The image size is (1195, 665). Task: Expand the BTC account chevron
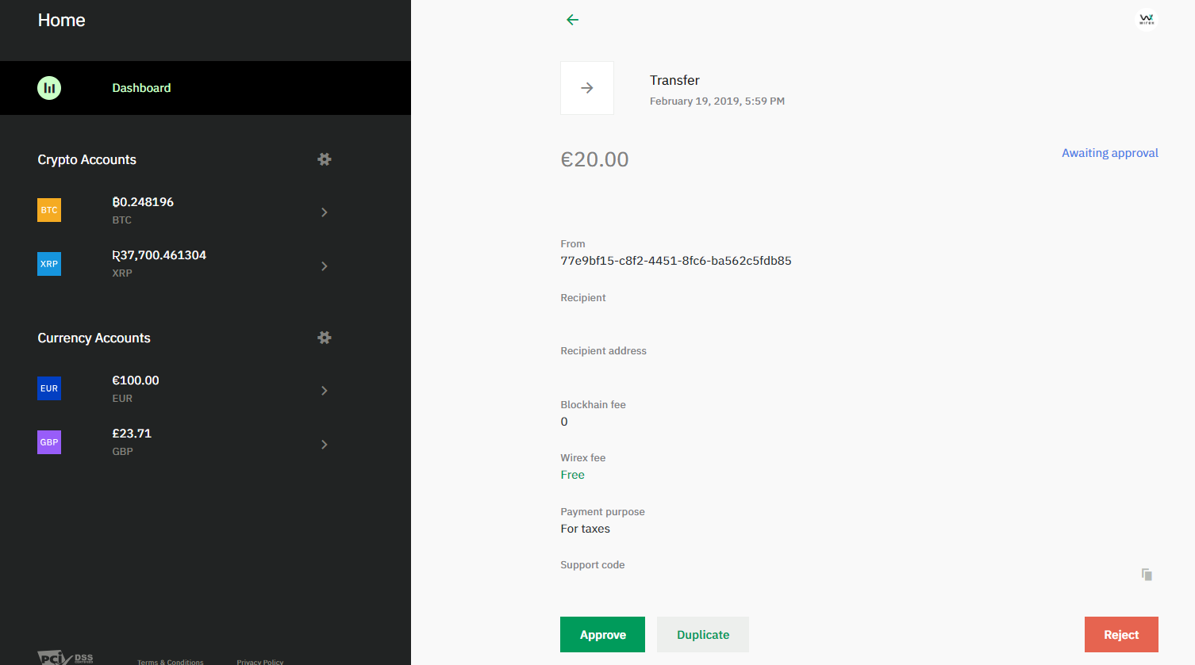[324, 212]
